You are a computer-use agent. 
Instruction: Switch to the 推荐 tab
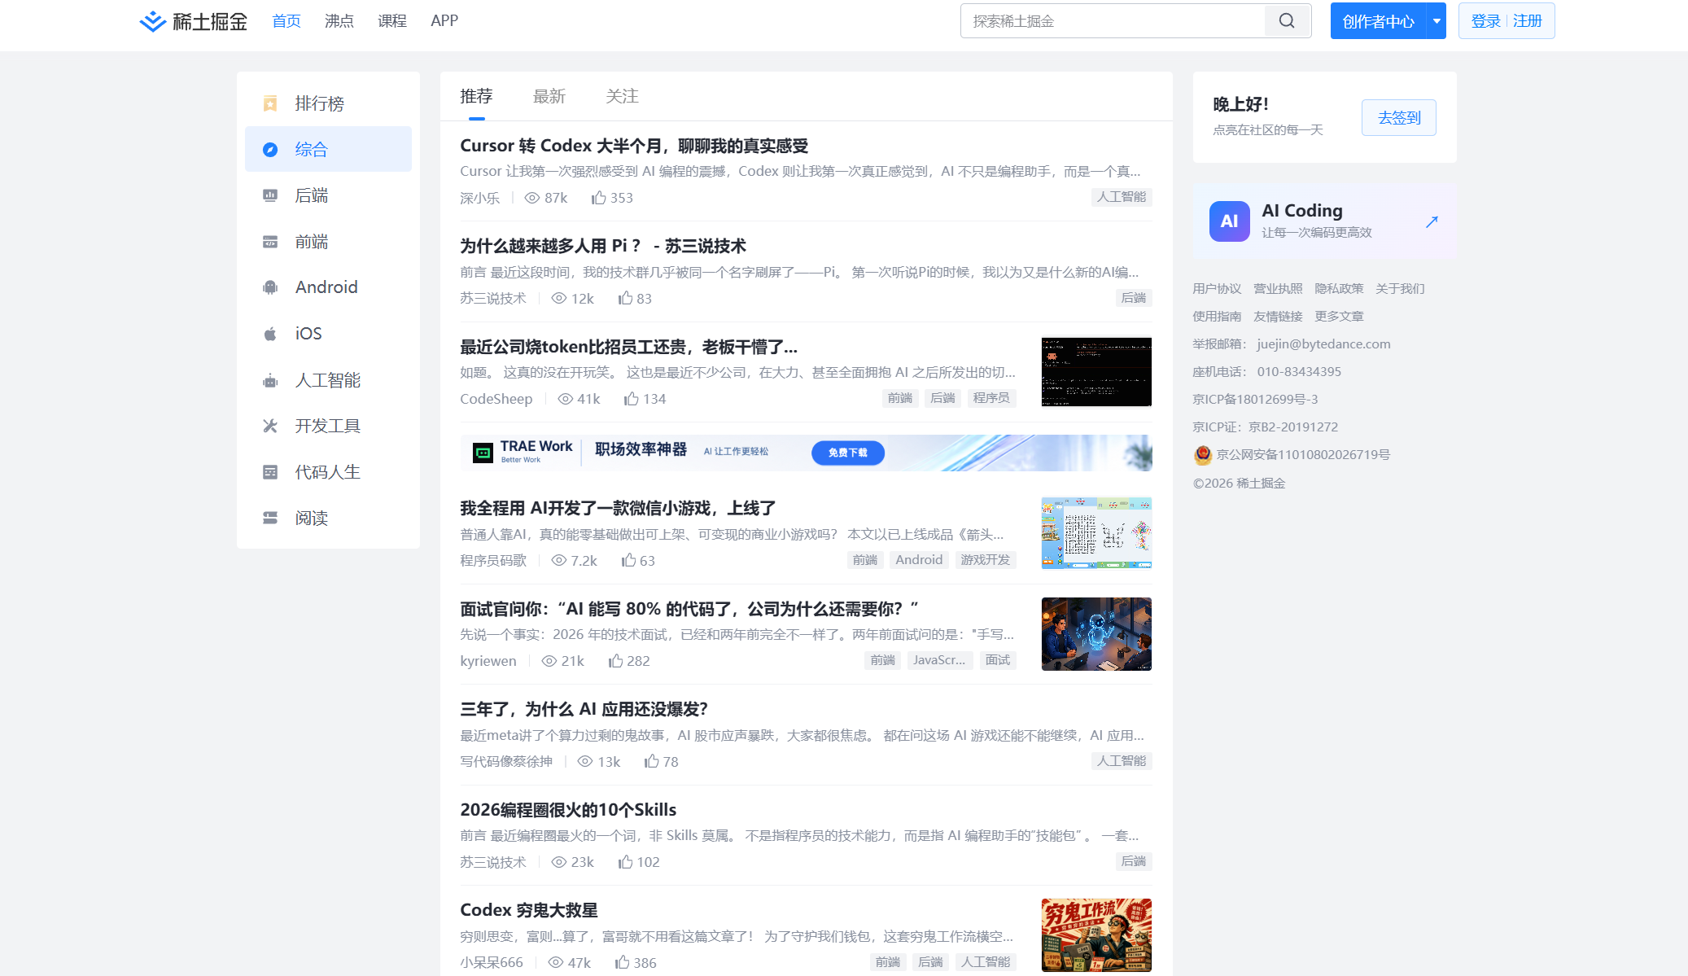pos(476,97)
